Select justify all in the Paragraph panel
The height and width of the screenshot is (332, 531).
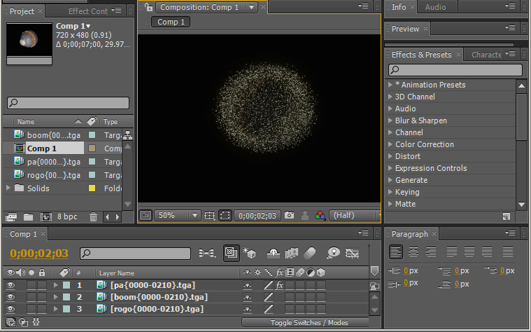pos(508,251)
